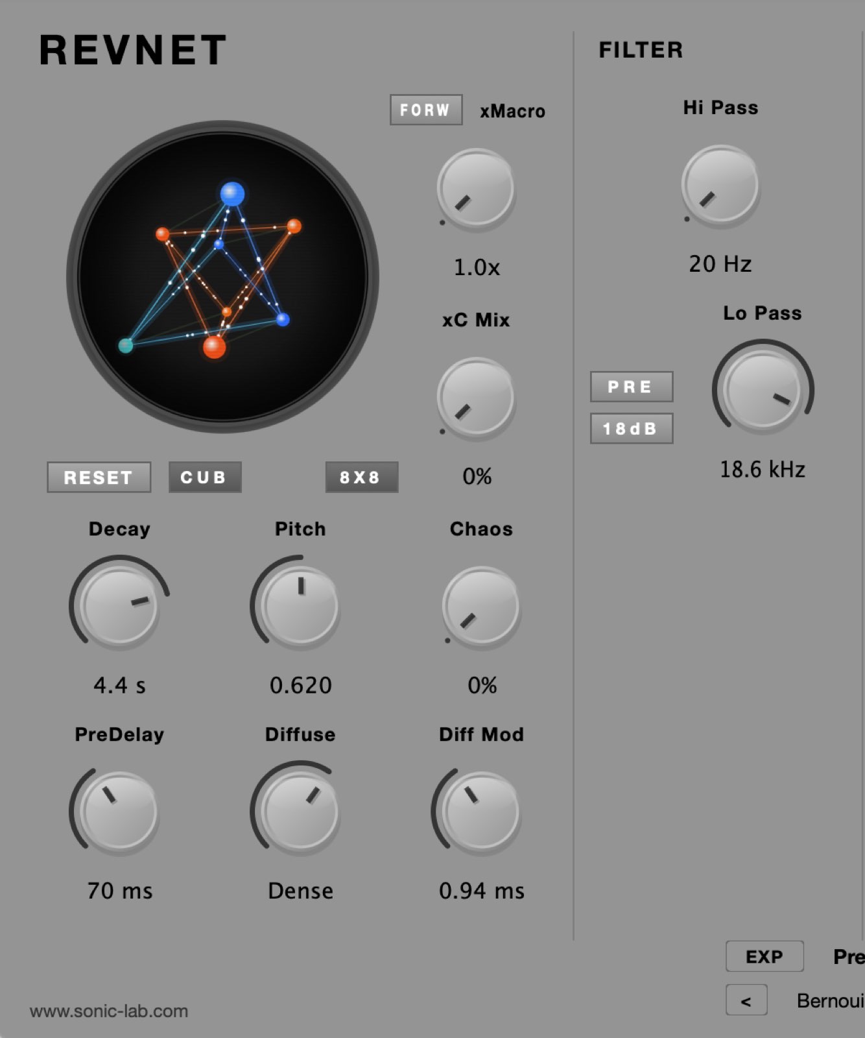Click the Hi Pass filter knob

[720, 186]
